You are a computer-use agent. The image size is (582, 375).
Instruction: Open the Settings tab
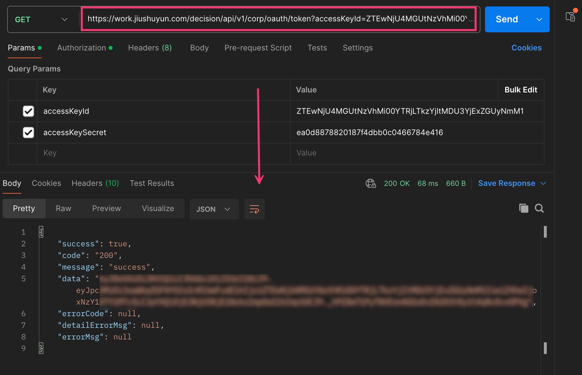coord(358,48)
